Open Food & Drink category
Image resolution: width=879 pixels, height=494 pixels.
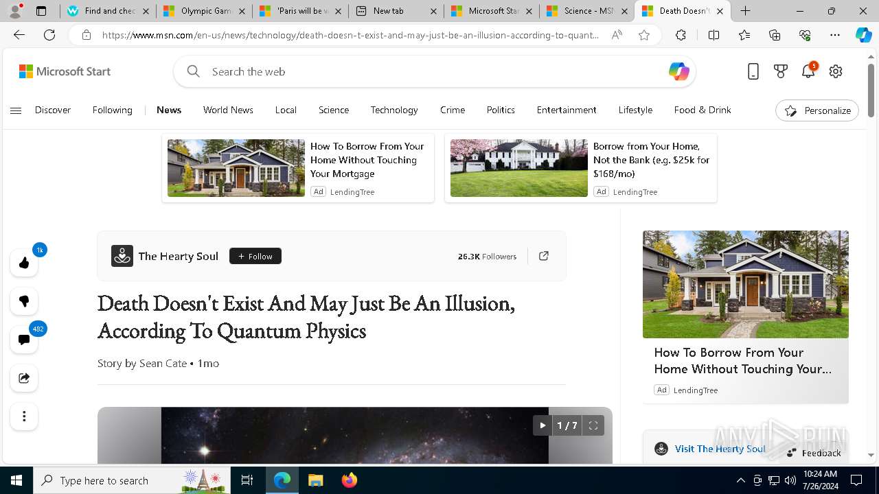click(x=703, y=110)
